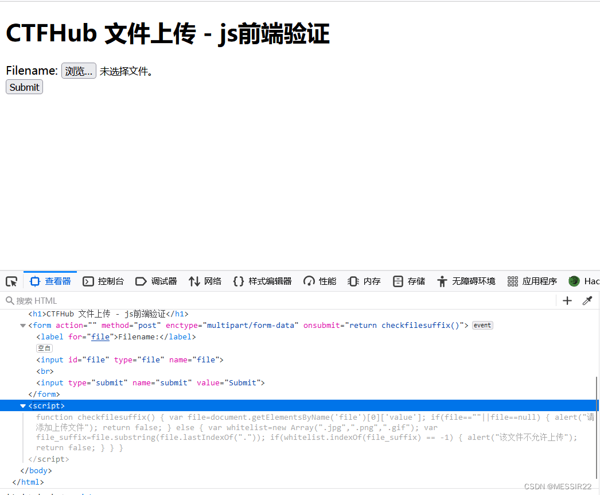Viewport: 600px width, 495px height.
Task: Select the eyedropper color picker icon
Action: 587,300
